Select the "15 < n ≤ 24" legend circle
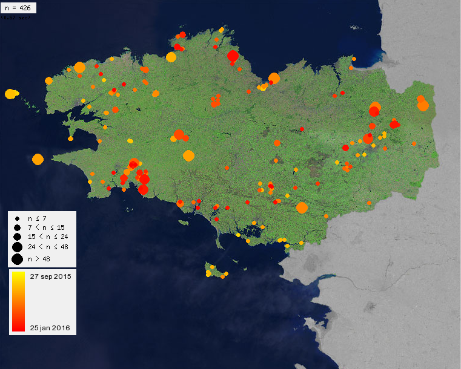This screenshot has width=461, height=369. 18,237
